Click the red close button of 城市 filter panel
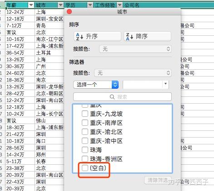Viewport: 214px width, 191px height. click(70, 12)
